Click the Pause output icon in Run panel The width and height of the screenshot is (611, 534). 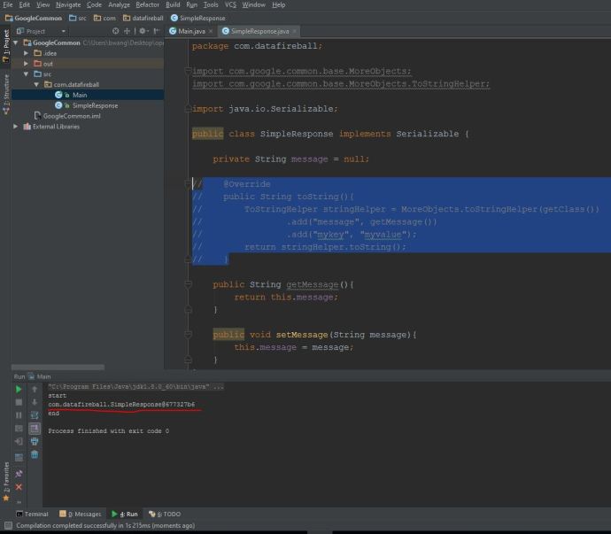(x=19, y=415)
